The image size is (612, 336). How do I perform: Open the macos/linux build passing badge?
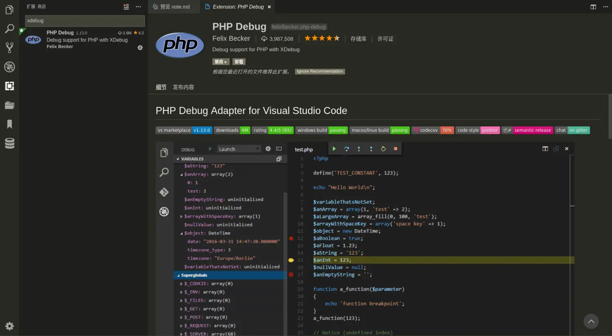(x=379, y=130)
